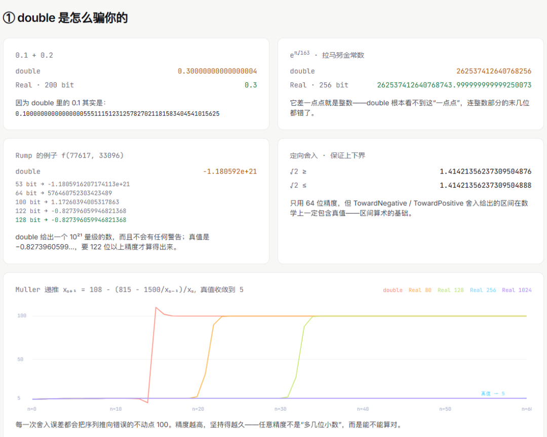Click the y-axis label 100

click(22, 316)
